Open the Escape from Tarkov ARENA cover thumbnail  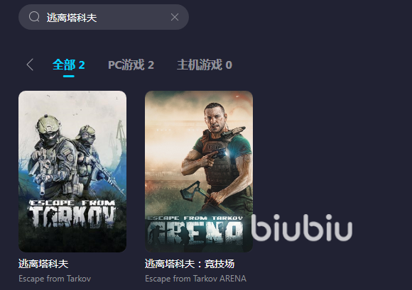(x=199, y=172)
